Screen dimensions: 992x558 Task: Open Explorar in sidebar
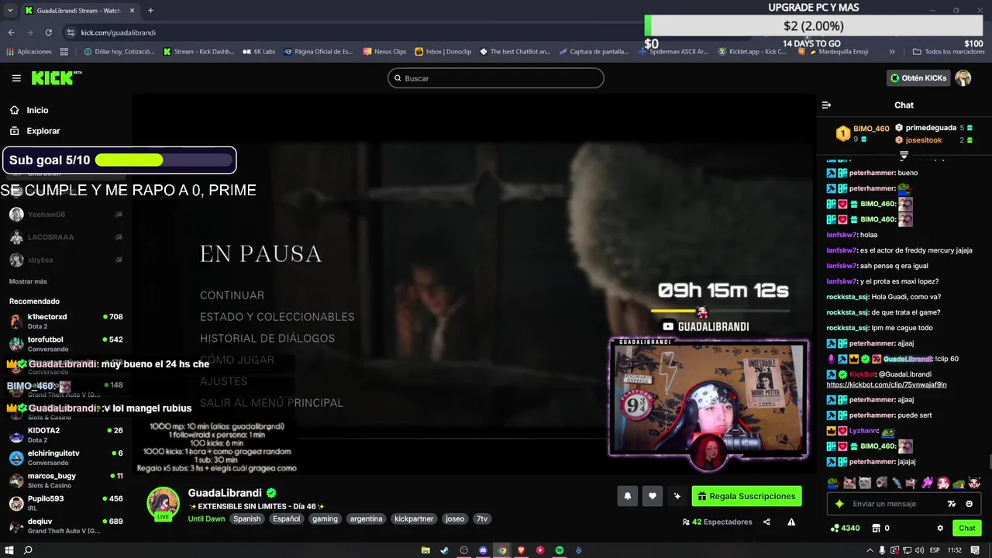[35, 131]
